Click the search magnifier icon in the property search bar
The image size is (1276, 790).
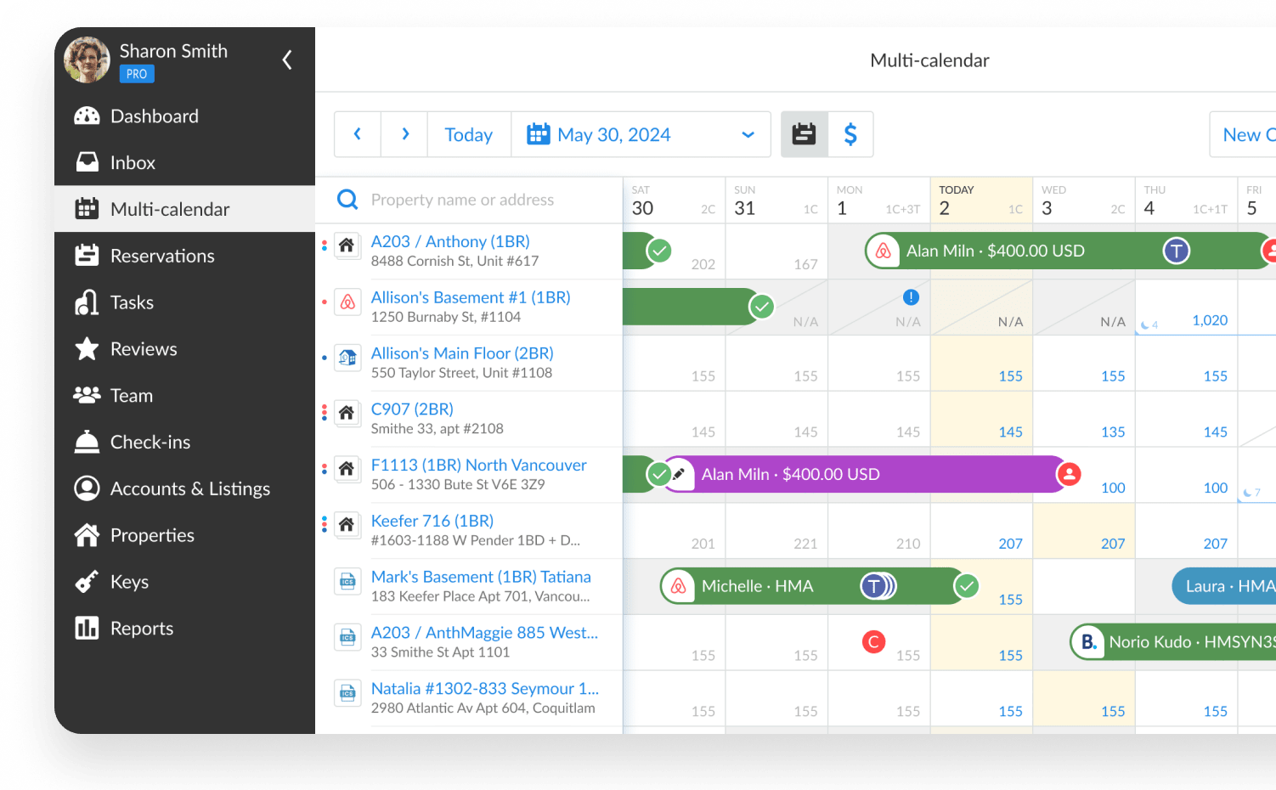pyautogui.click(x=347, y=199)
